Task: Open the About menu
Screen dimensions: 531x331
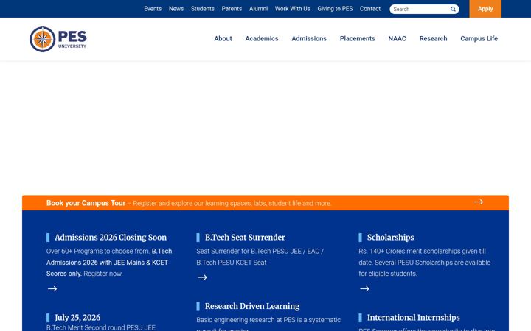Action: [223, 38]
